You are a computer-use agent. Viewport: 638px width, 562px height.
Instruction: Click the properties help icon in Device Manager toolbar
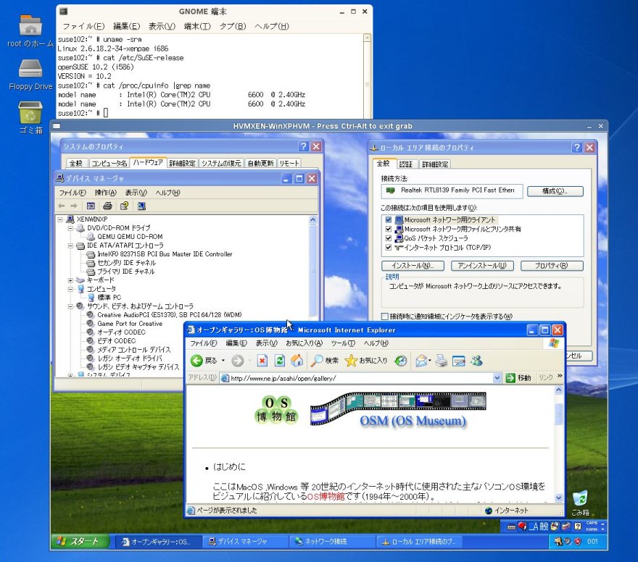point(125,206)
